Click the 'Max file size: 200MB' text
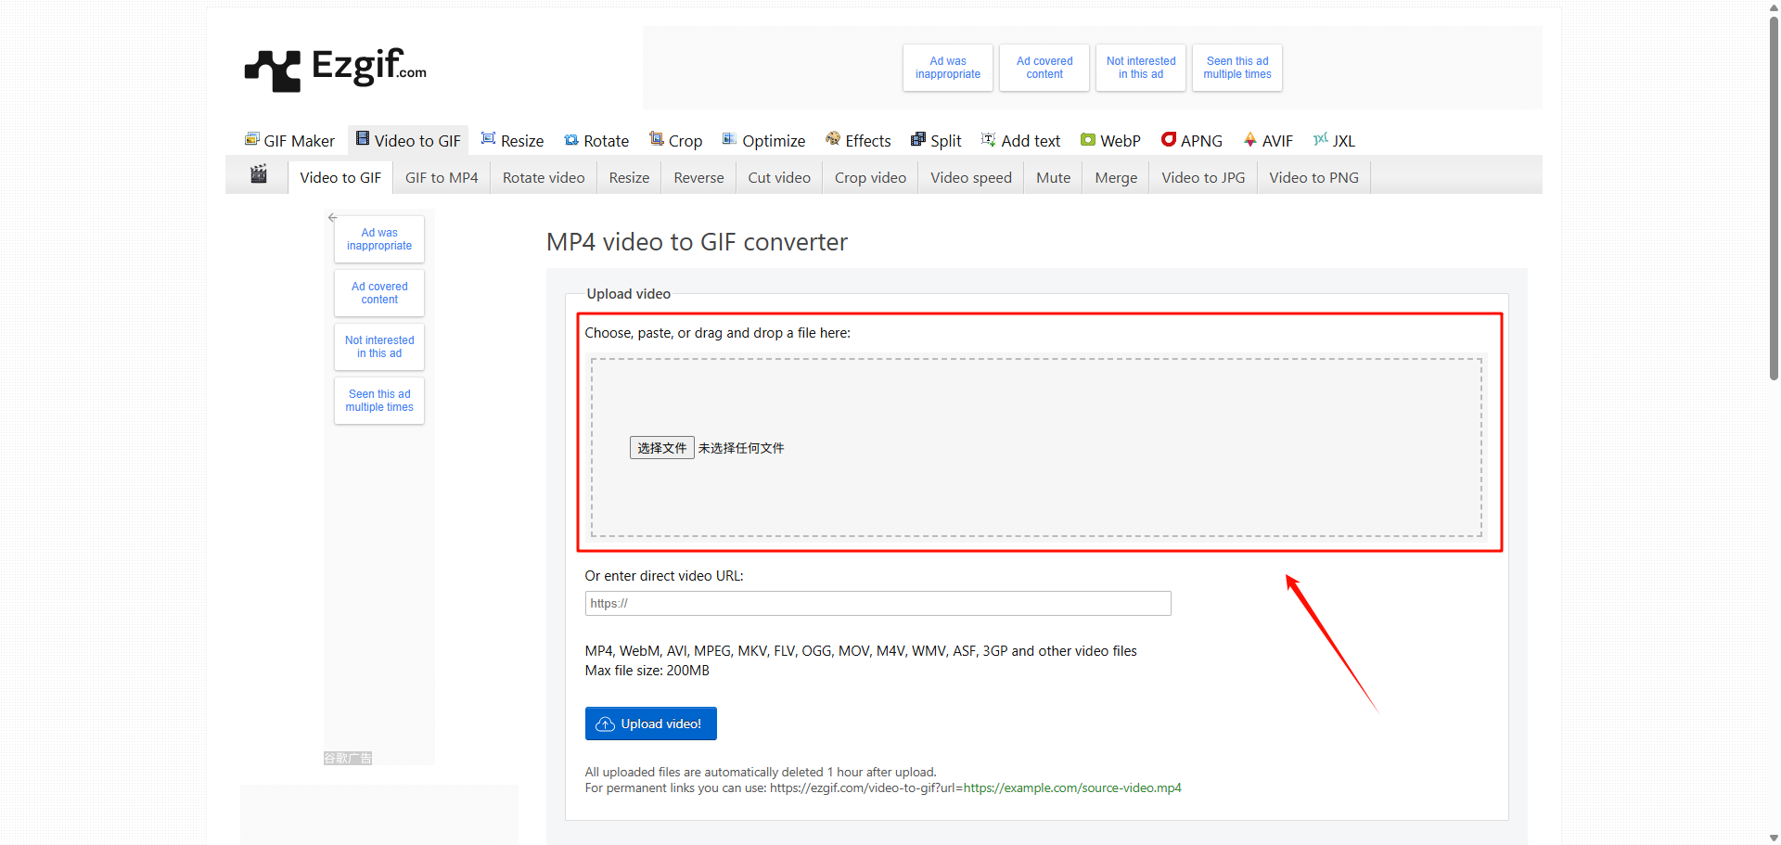The height and width of the screenshot is (845, 1781). (647, 671)
